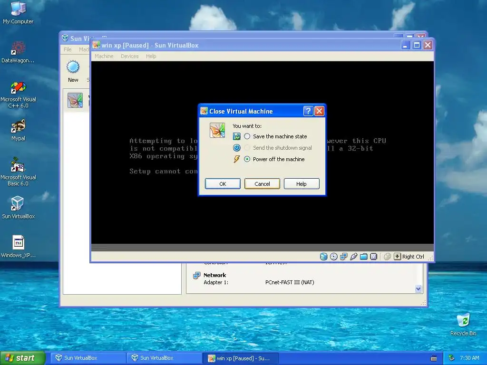Click the on-screen keyboard tray icon
The width and height of the screenshot is (487, 365).
pos(434,358)
